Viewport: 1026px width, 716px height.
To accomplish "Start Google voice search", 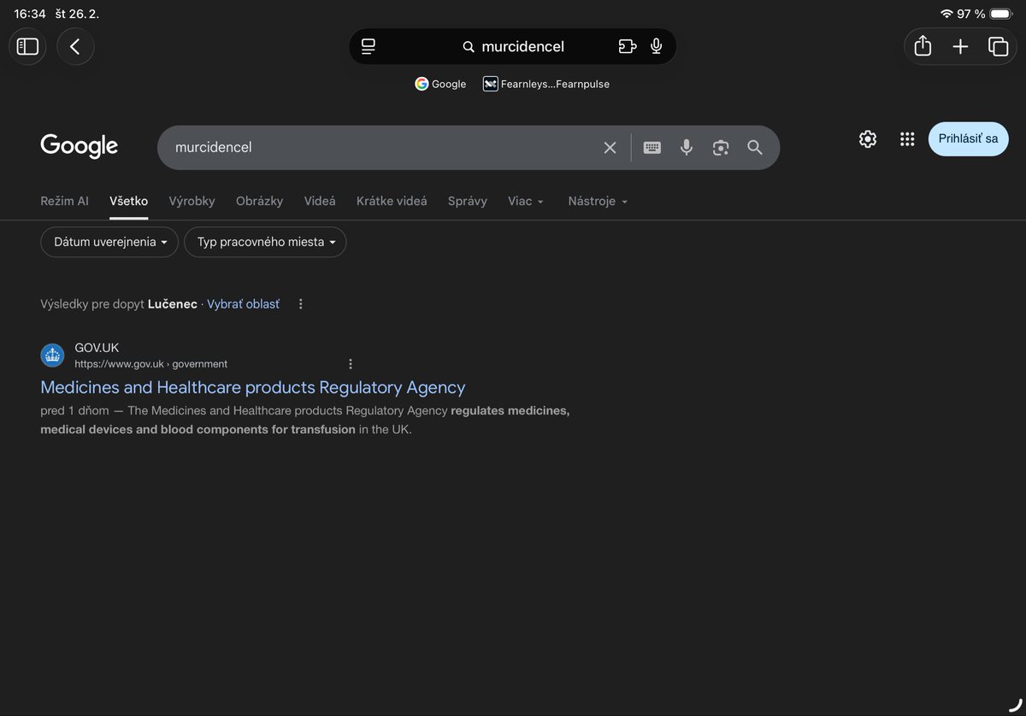I will [x=687, y=147].
